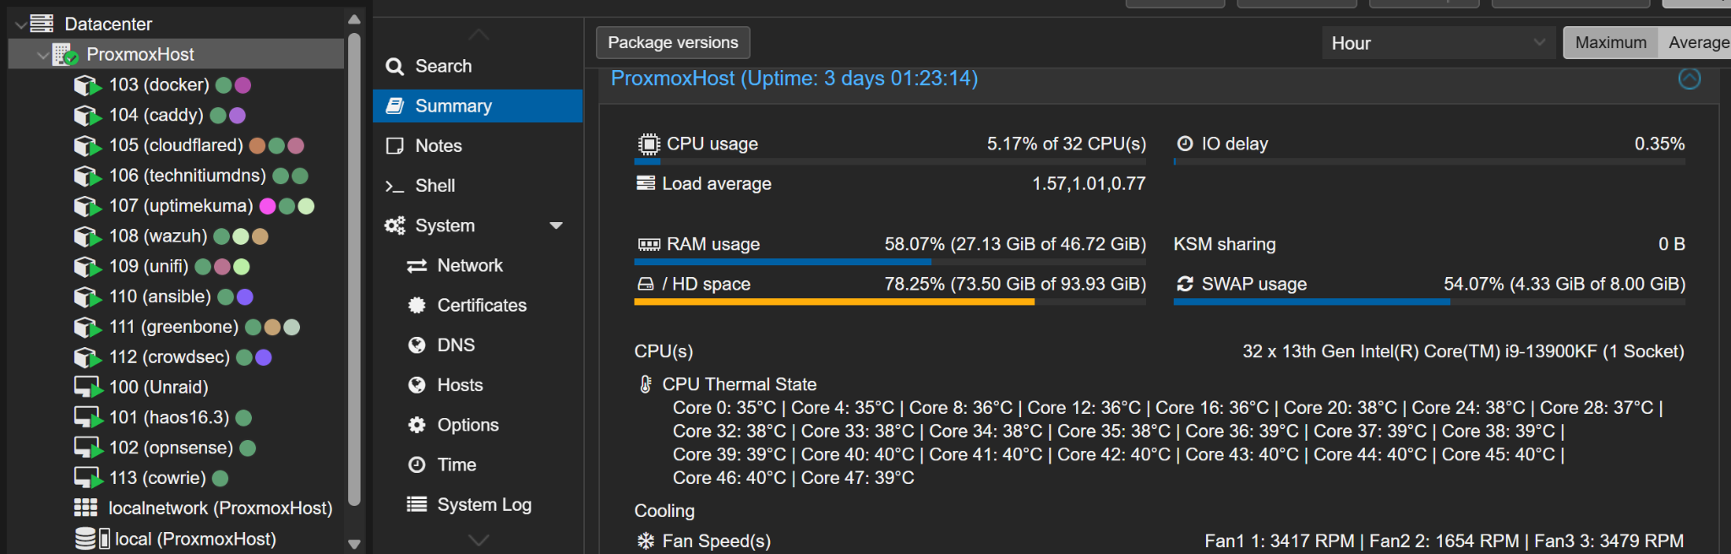Image resolution: width=1731 pixels, height=554 pixels.
Task: Click the Search magnifier icon
Action: (395, 66)
